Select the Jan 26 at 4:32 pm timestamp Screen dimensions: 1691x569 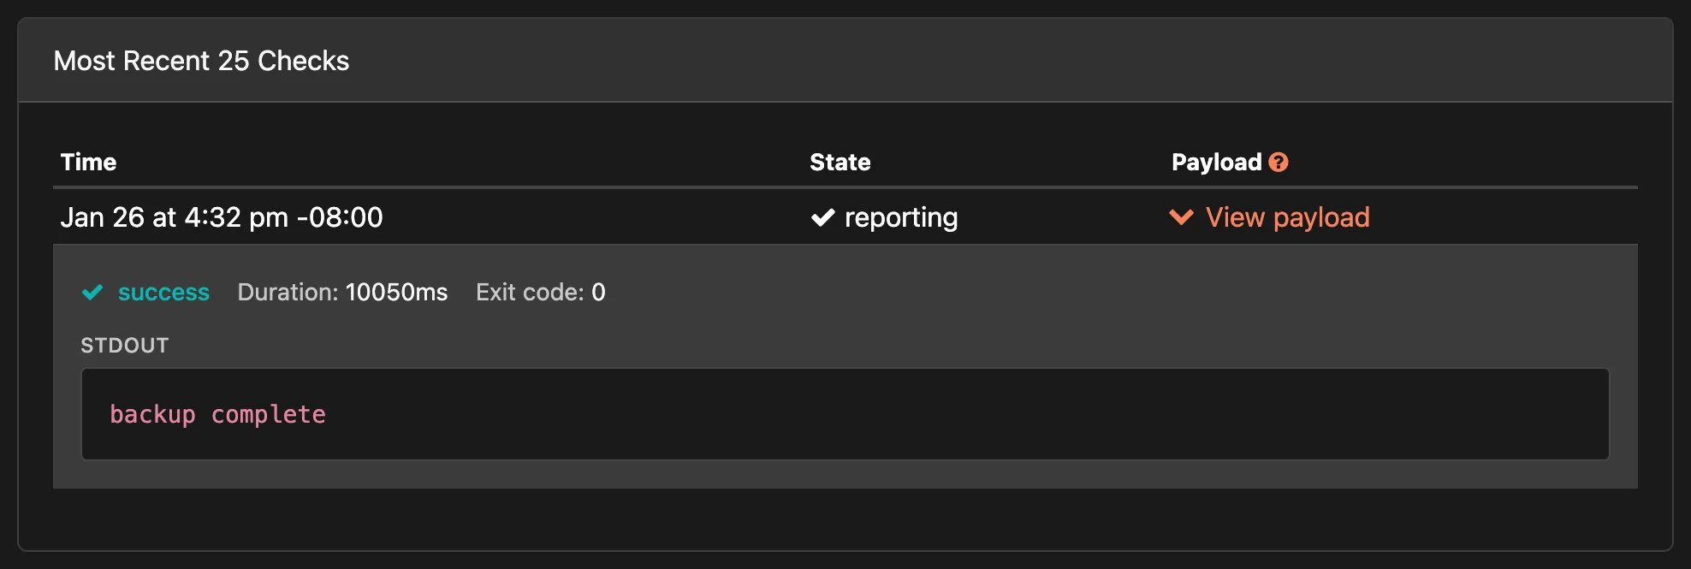[222, 217]
